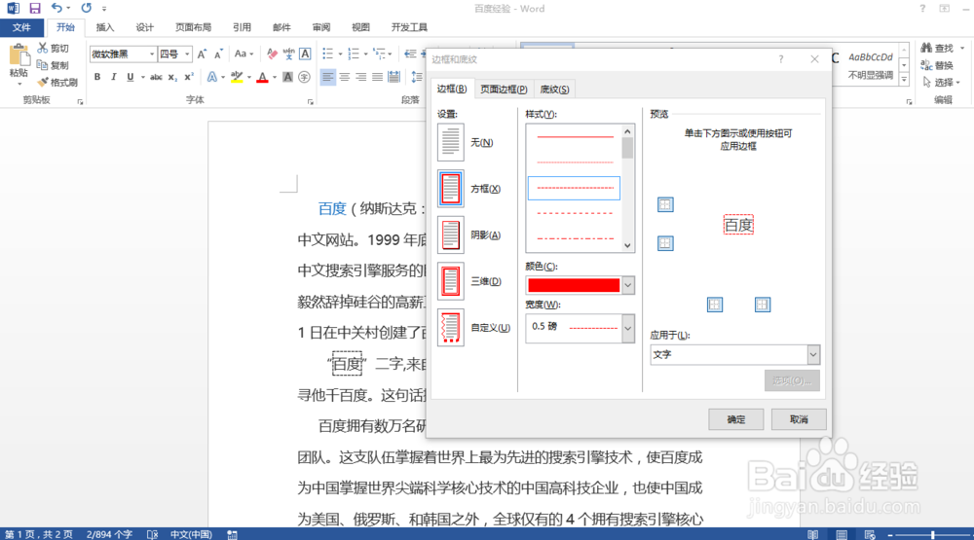Open 替换 replace tool
The image size is (974, 540).
pos(937,65)
